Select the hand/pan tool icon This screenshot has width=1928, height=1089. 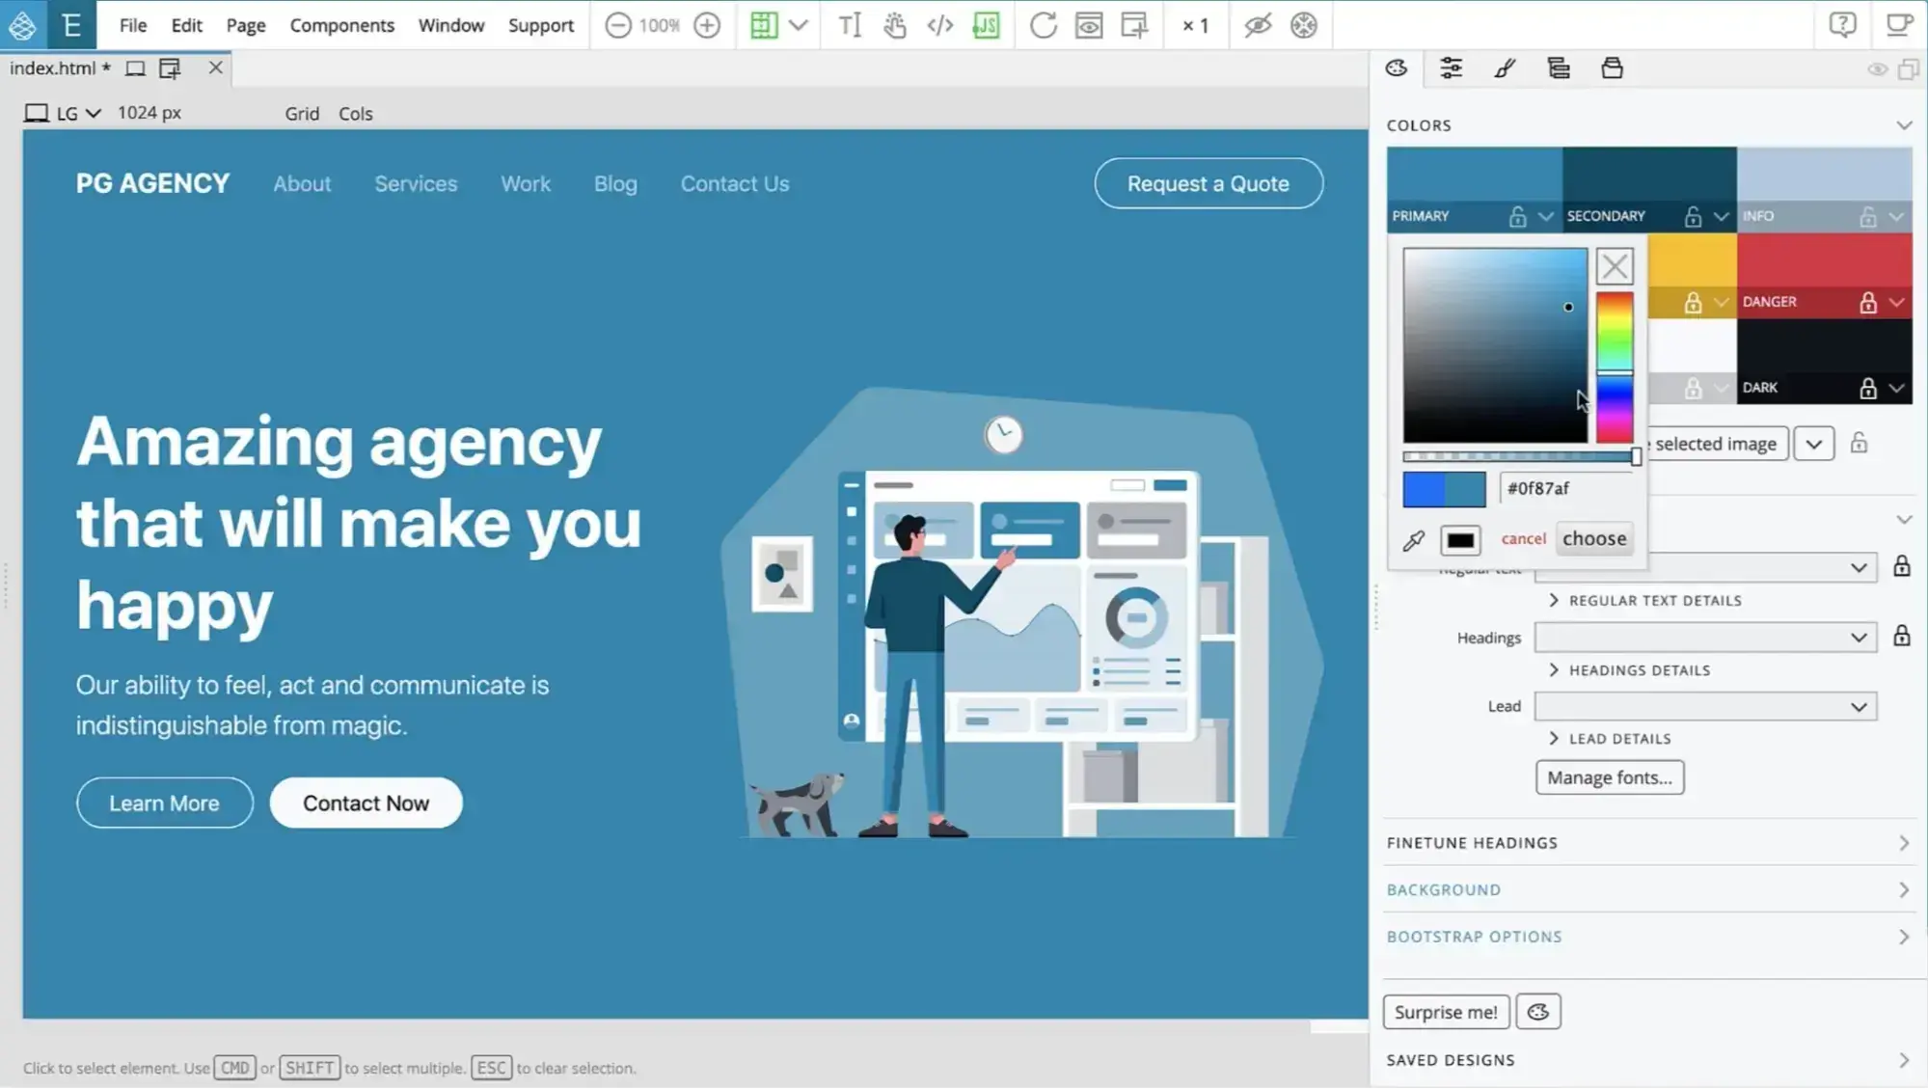point(895,25)
